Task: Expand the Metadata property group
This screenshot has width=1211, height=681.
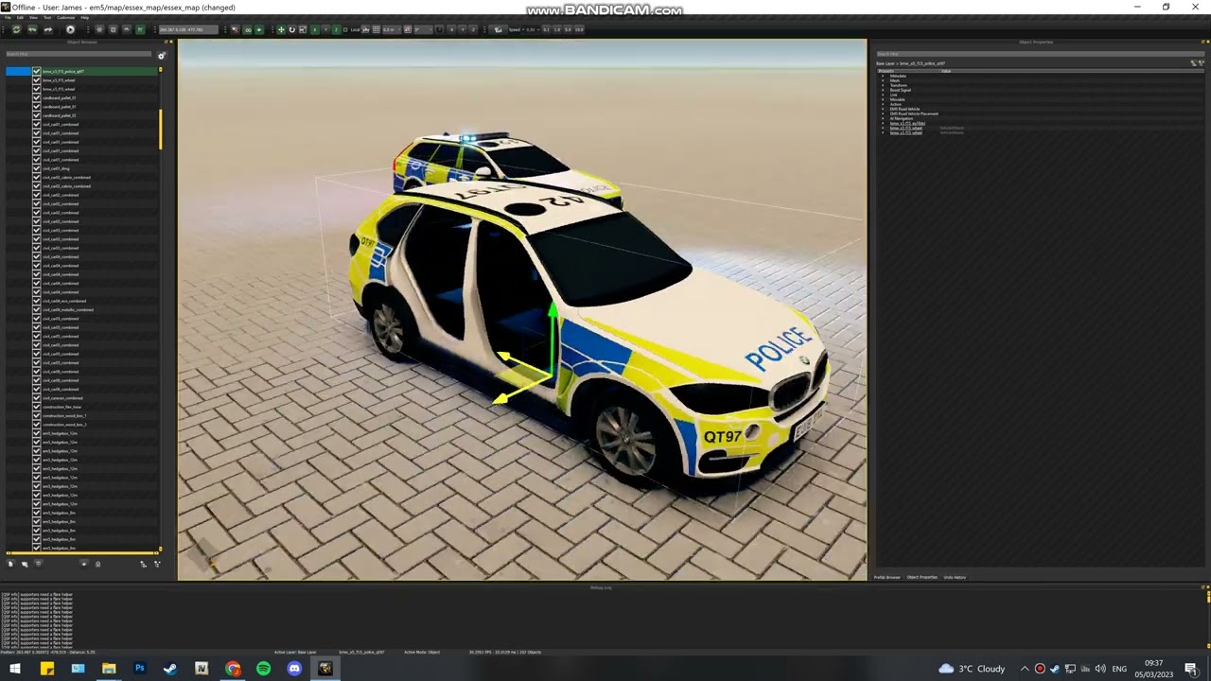Action: coord(883,77)
